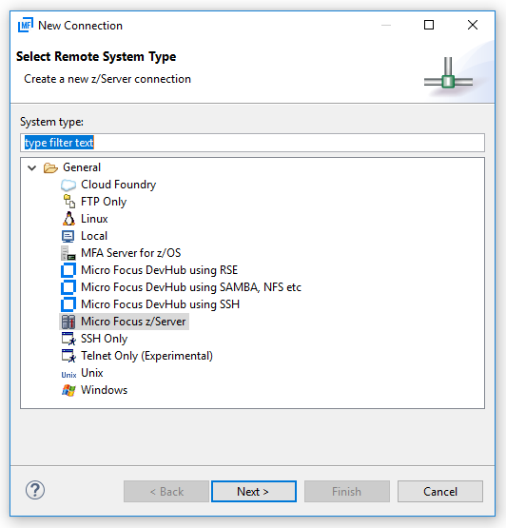Select the FTP Only icon
Viewport: 506px width, 528px height.
(x=69, y=202)
